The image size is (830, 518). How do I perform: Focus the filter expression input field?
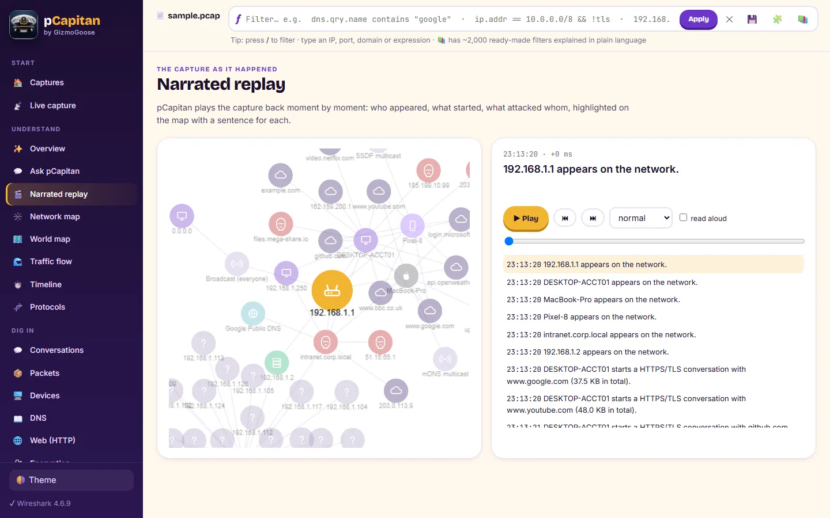[x=459, y=20]
